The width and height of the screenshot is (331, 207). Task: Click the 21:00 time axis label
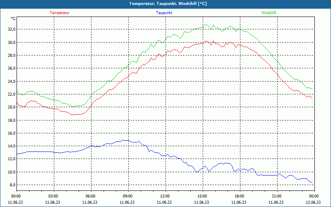pyautogui.click(x=276, y=196)
